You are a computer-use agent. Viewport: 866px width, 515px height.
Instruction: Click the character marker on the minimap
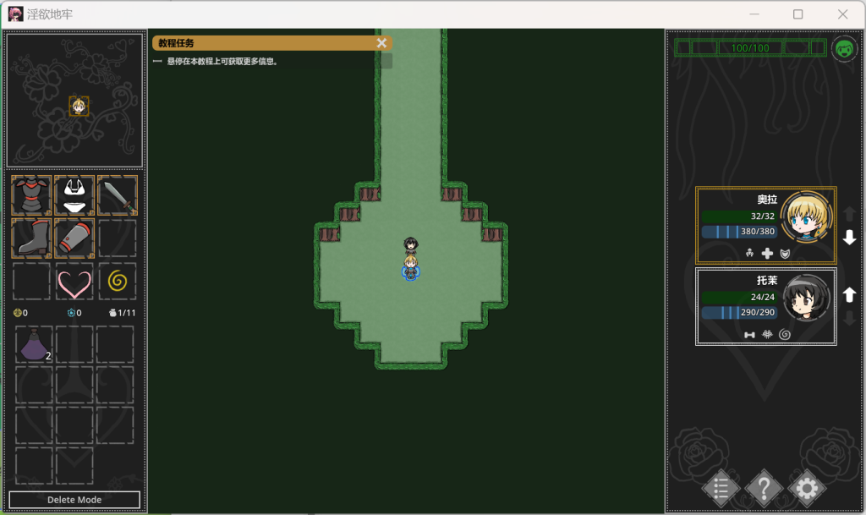pos(79,106)
